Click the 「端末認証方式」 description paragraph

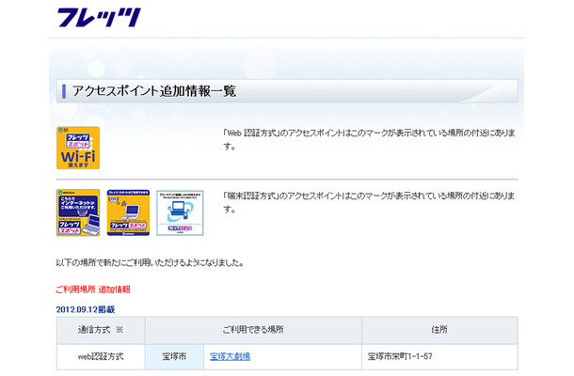click(x=370, y=202)
